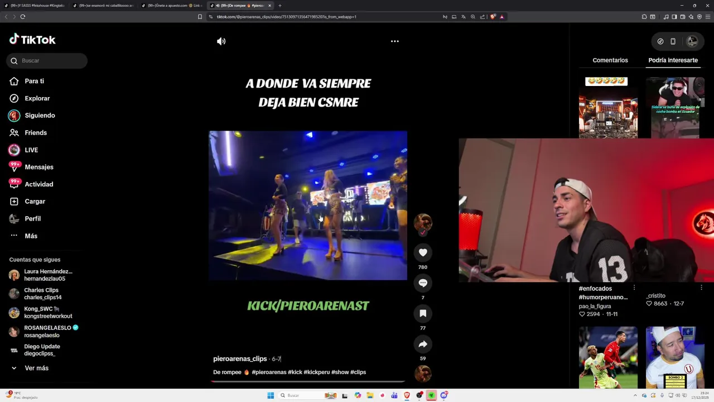
Task: Open the emoji-titled podcast studio thumbnail
Action: [608, 107]
